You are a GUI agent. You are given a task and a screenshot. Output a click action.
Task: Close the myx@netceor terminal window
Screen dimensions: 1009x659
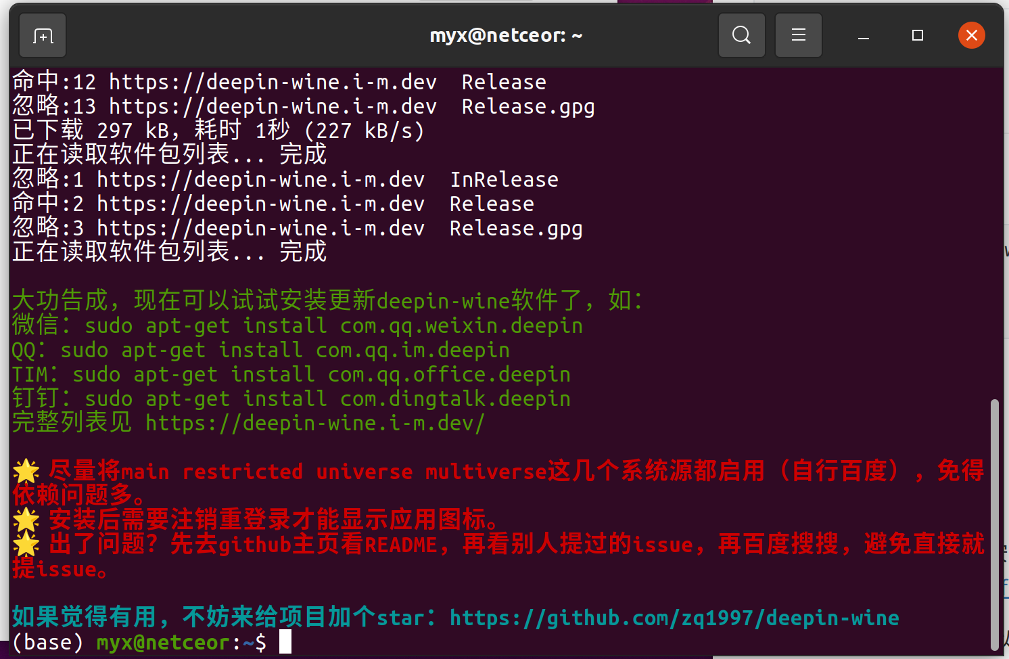pos(972,35)
